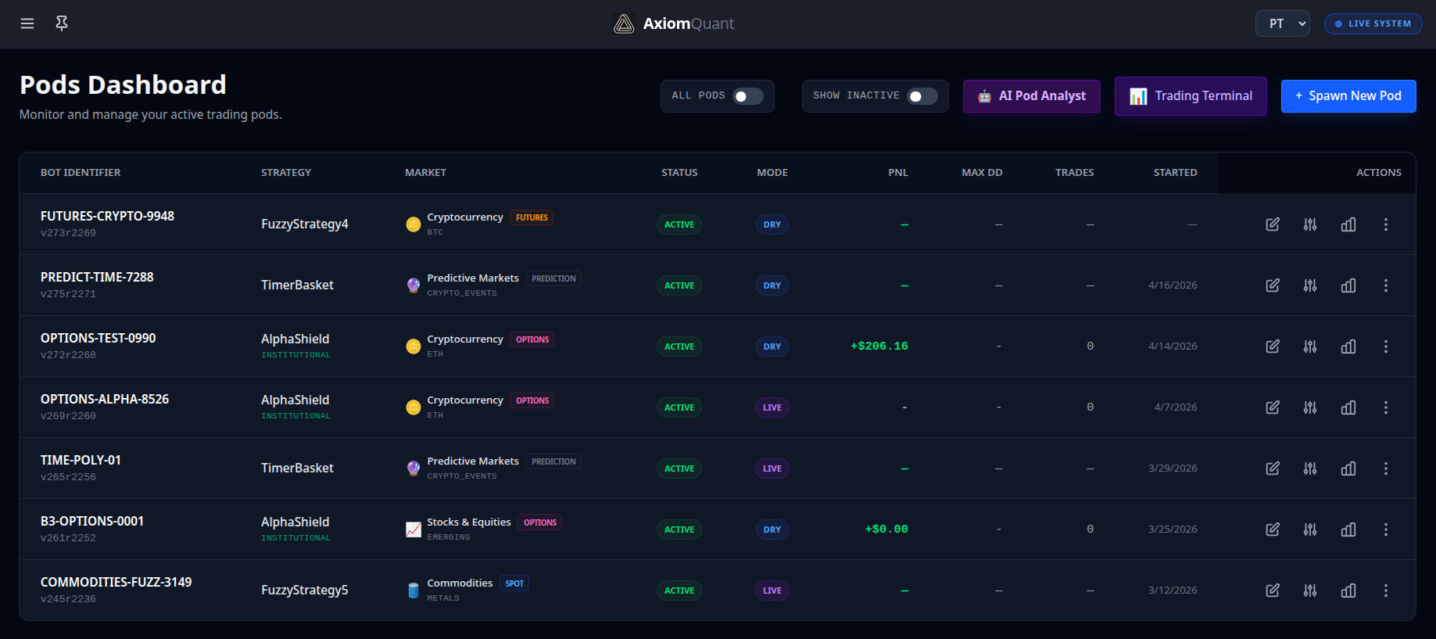Edit the OPTIONS-ALPHA-8526 pod
1436x639 pixels.
[1273, 407]
